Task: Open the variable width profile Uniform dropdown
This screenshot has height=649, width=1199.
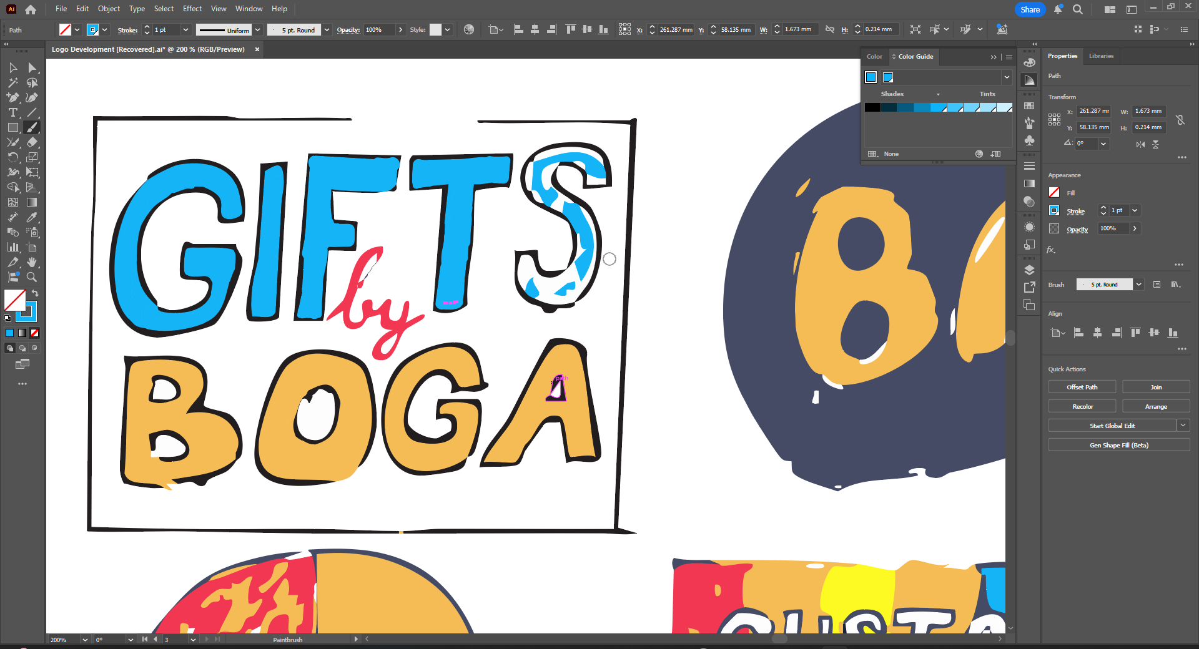Action: [257, 30]
